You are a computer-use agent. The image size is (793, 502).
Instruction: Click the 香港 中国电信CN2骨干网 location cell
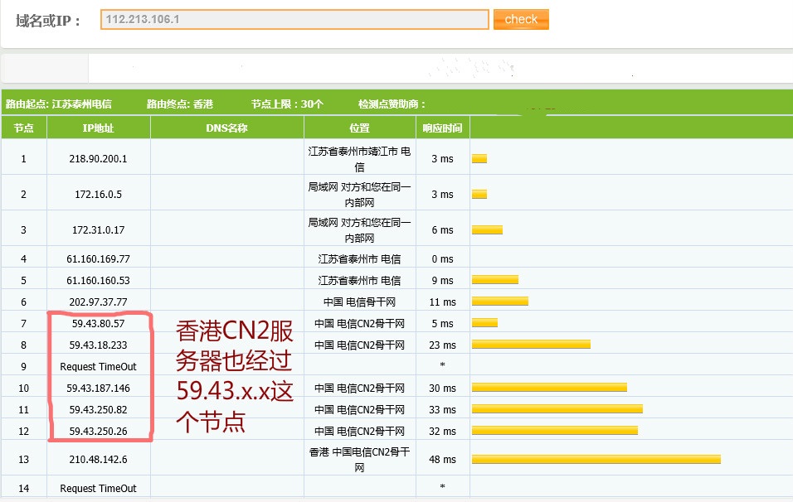pos(359,460)
